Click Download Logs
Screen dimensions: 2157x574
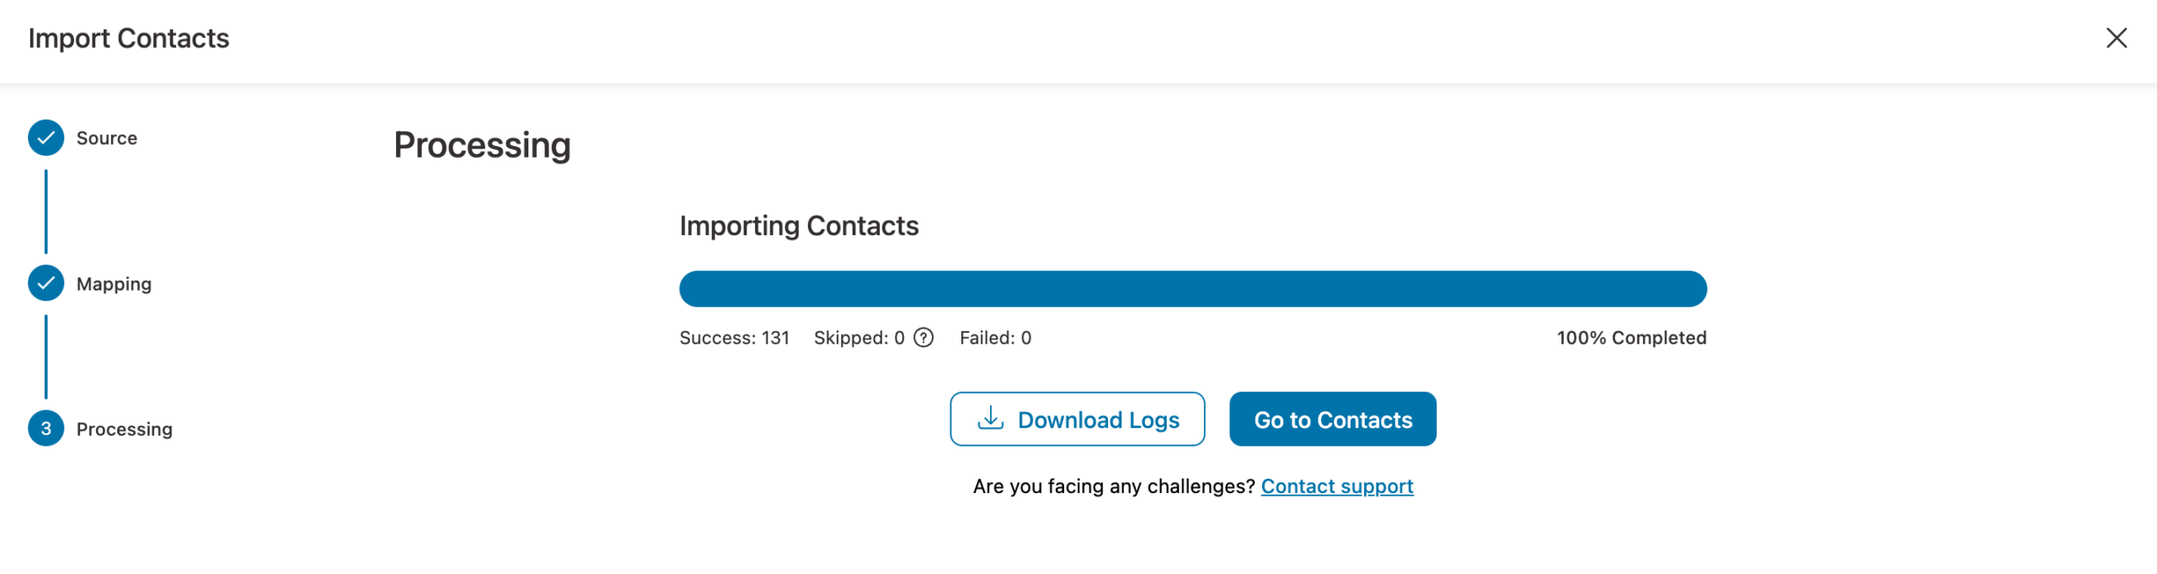1078,419
